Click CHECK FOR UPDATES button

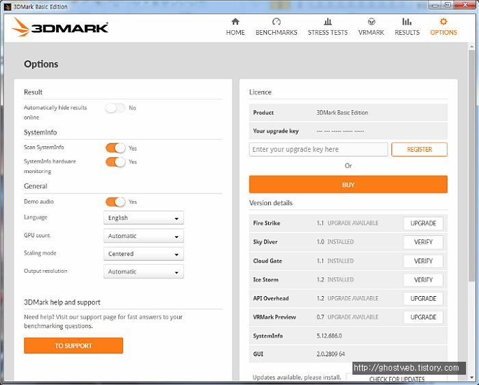pyautogui.click(x=397, y=378)
